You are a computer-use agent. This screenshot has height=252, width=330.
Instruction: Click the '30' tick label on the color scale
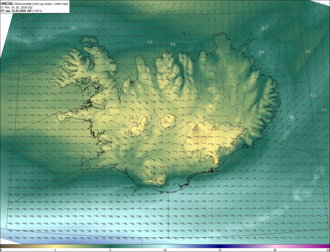[x=275, y=250]
